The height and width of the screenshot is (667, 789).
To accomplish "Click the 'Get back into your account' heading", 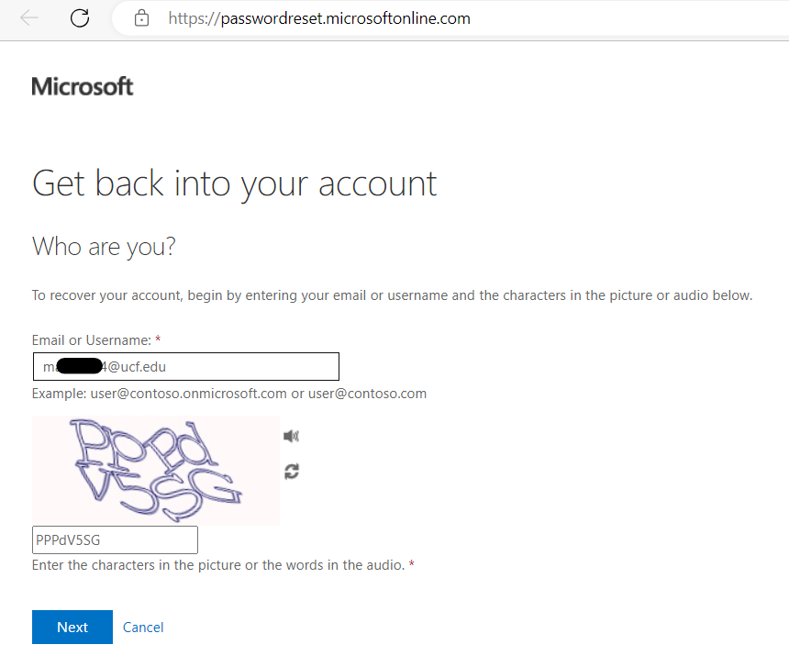I will [235, 184].
